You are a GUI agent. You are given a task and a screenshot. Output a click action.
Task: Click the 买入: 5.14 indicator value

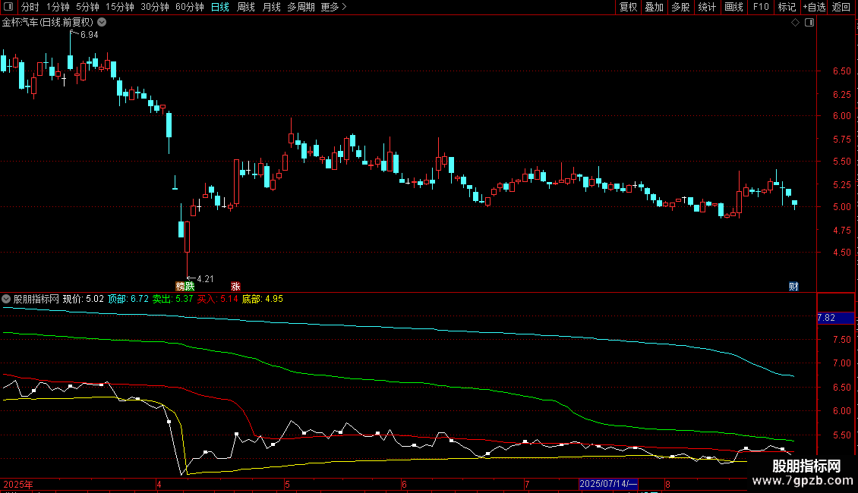coord(218,299)
